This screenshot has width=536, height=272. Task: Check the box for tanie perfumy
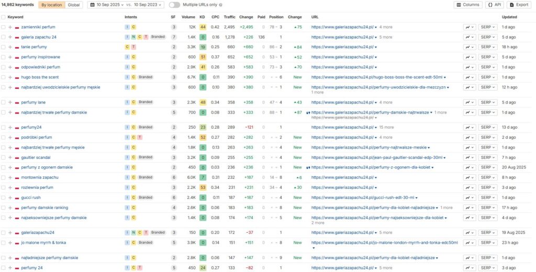[4, 47]
